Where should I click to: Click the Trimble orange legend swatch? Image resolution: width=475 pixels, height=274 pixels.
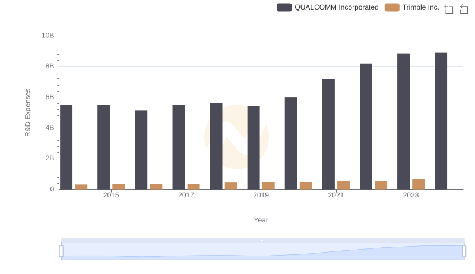click(392, 7)
